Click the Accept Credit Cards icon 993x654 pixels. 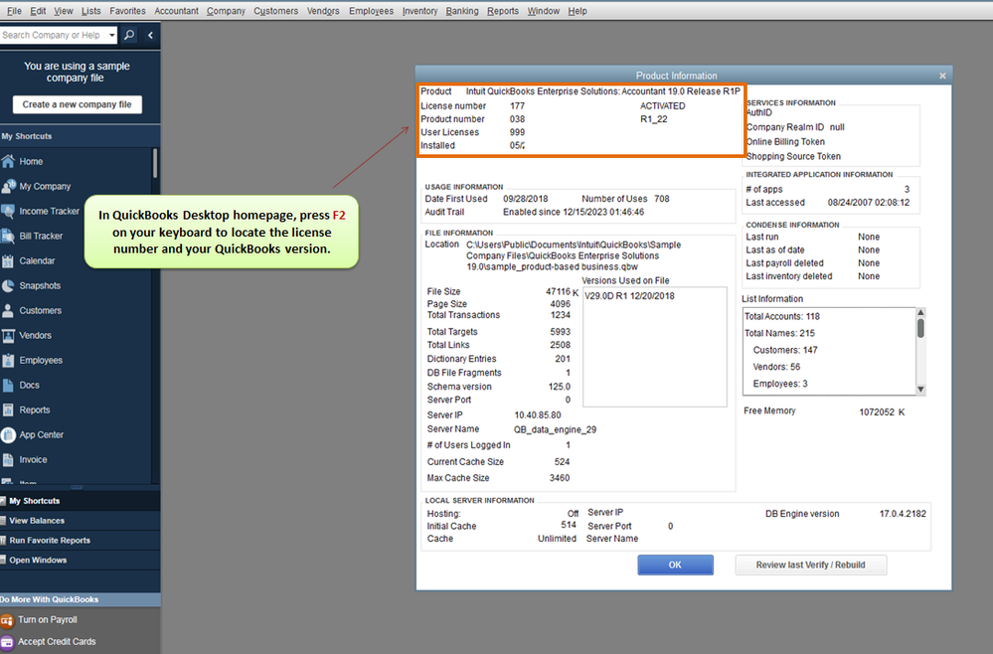(x=7, y=642)
